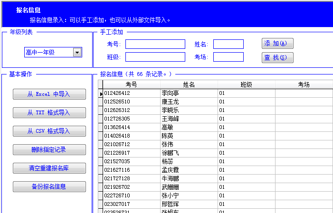Click the 姓名 input field
The height and width of the screenshot is (213, 333).
coord(228,44)
